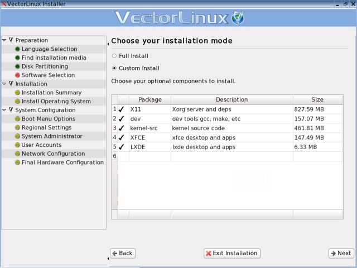Click the yellow dot beside System Administrator
357x268 pixels.
pyautogui.click(x=17, y=136)
